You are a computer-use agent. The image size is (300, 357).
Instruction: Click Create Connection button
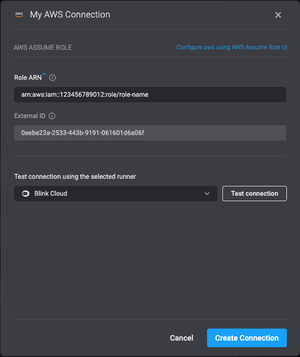pyautogui.click(x=247, y=338)
